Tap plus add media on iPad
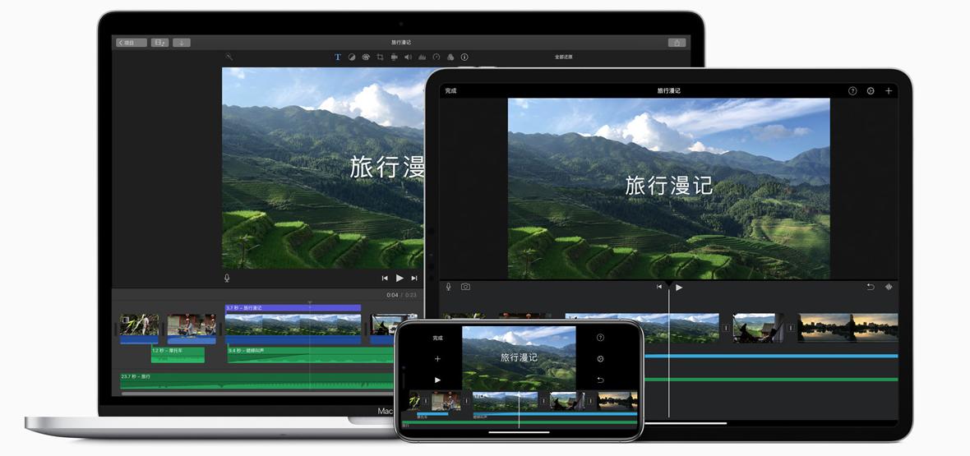 click(889, 91)
